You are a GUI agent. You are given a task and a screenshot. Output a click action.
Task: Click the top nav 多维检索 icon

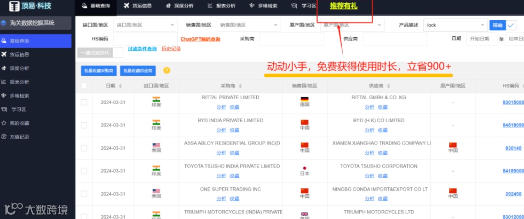(252, 6)
